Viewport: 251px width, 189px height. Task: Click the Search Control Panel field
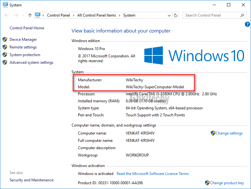[x=211, y=15]
